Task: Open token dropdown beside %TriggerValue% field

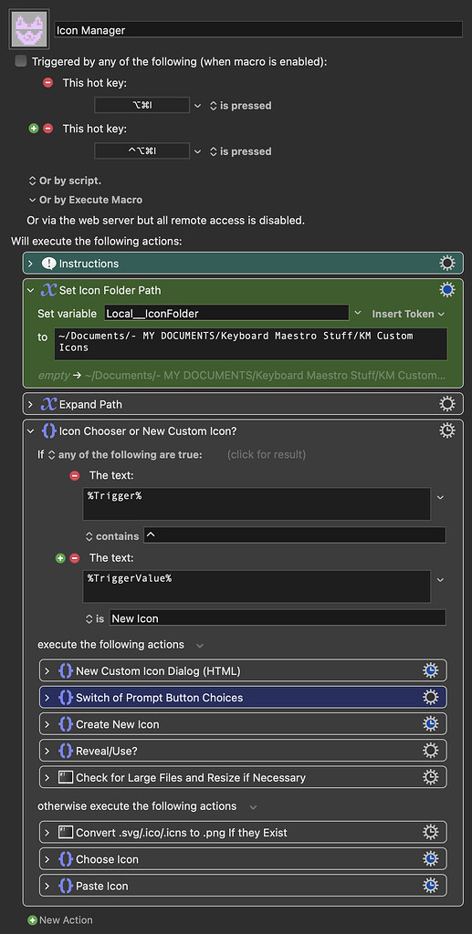Action: point(440,579)
